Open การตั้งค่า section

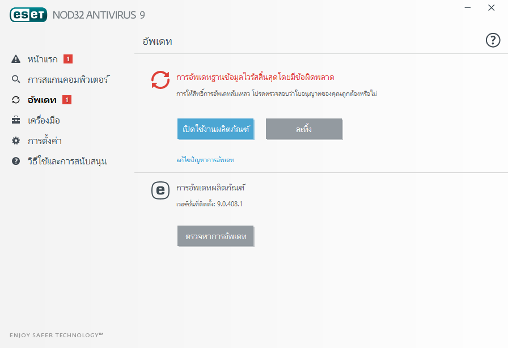[45, 141]
